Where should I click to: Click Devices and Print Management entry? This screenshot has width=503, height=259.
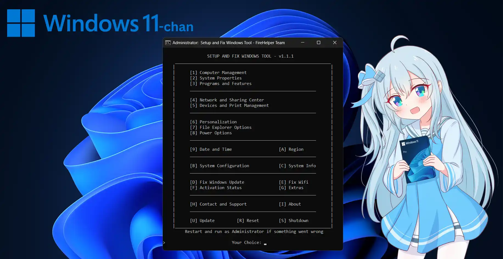229,106
